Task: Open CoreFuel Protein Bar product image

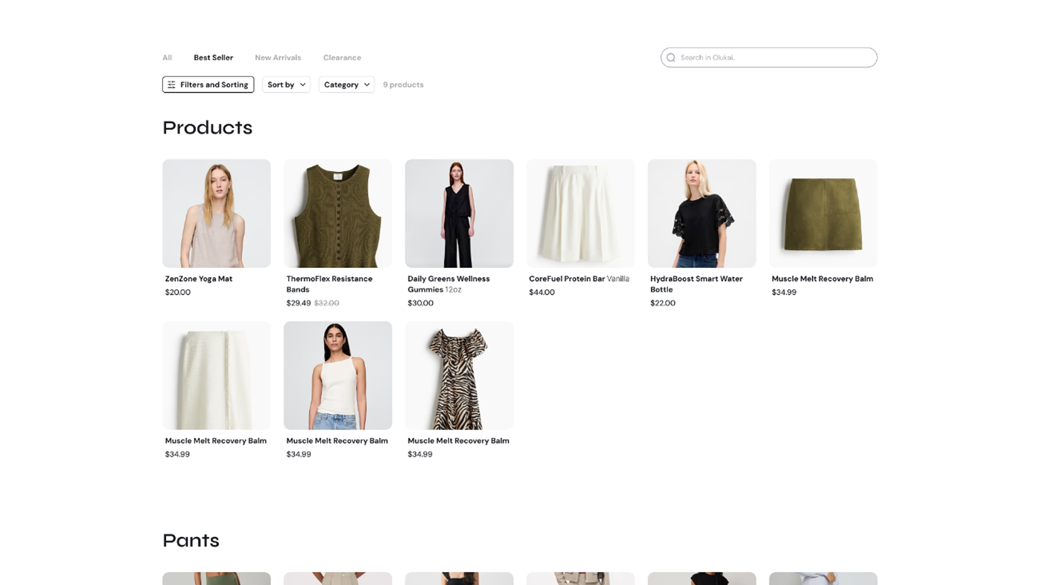Action: pyautogui.click(x=581, y=213)
